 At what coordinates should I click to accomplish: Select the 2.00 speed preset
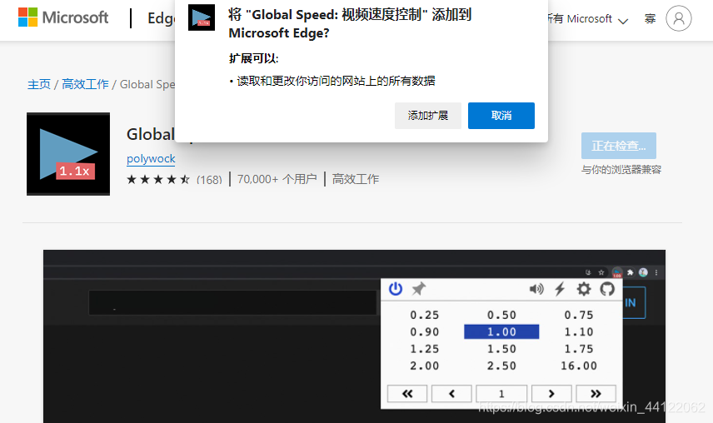[425, 366]
